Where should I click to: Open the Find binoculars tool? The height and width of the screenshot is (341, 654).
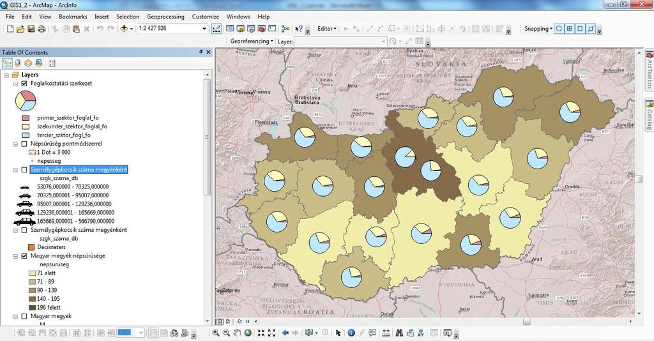400,333
